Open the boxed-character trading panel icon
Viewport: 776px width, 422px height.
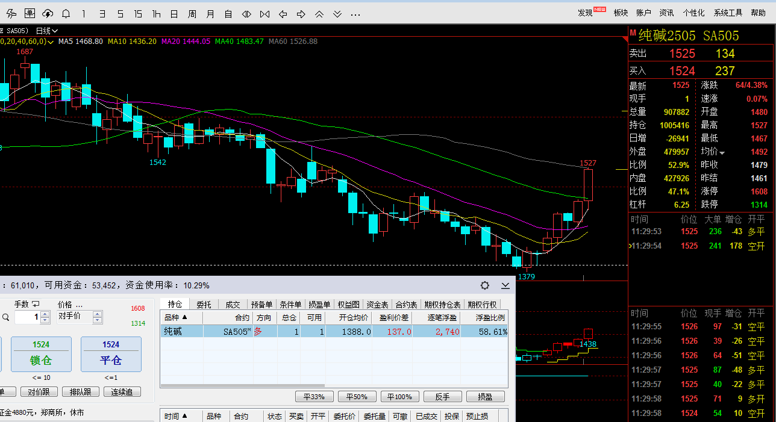coord(30,13)
